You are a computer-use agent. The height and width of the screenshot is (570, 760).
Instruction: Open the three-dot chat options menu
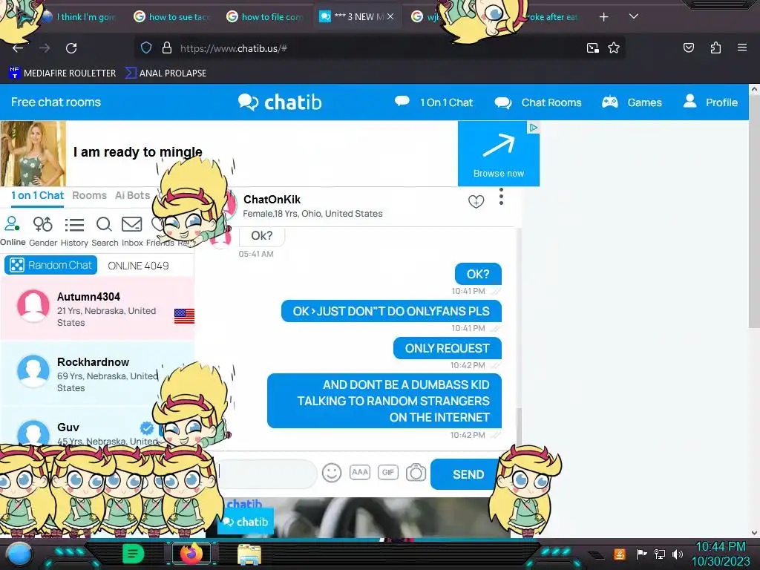pyautogui.click(x=501, y=196)
